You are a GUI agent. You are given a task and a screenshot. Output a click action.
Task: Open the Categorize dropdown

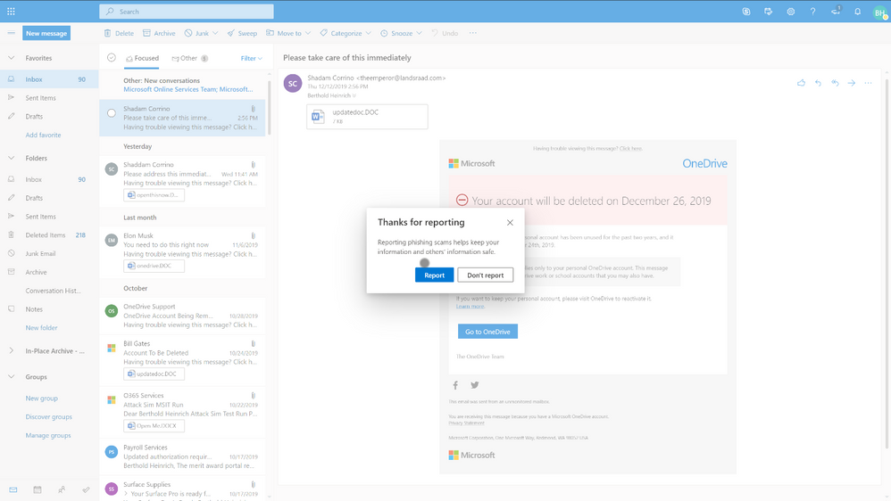point(346,33)
